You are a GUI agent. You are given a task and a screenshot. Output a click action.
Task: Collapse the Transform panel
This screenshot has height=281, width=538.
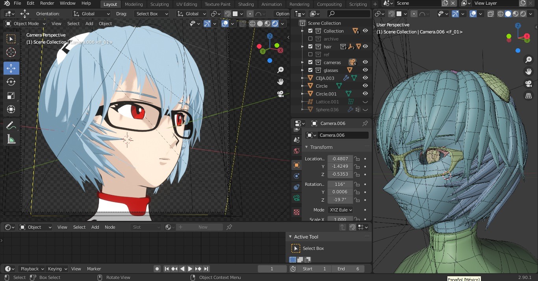(306, 147)
